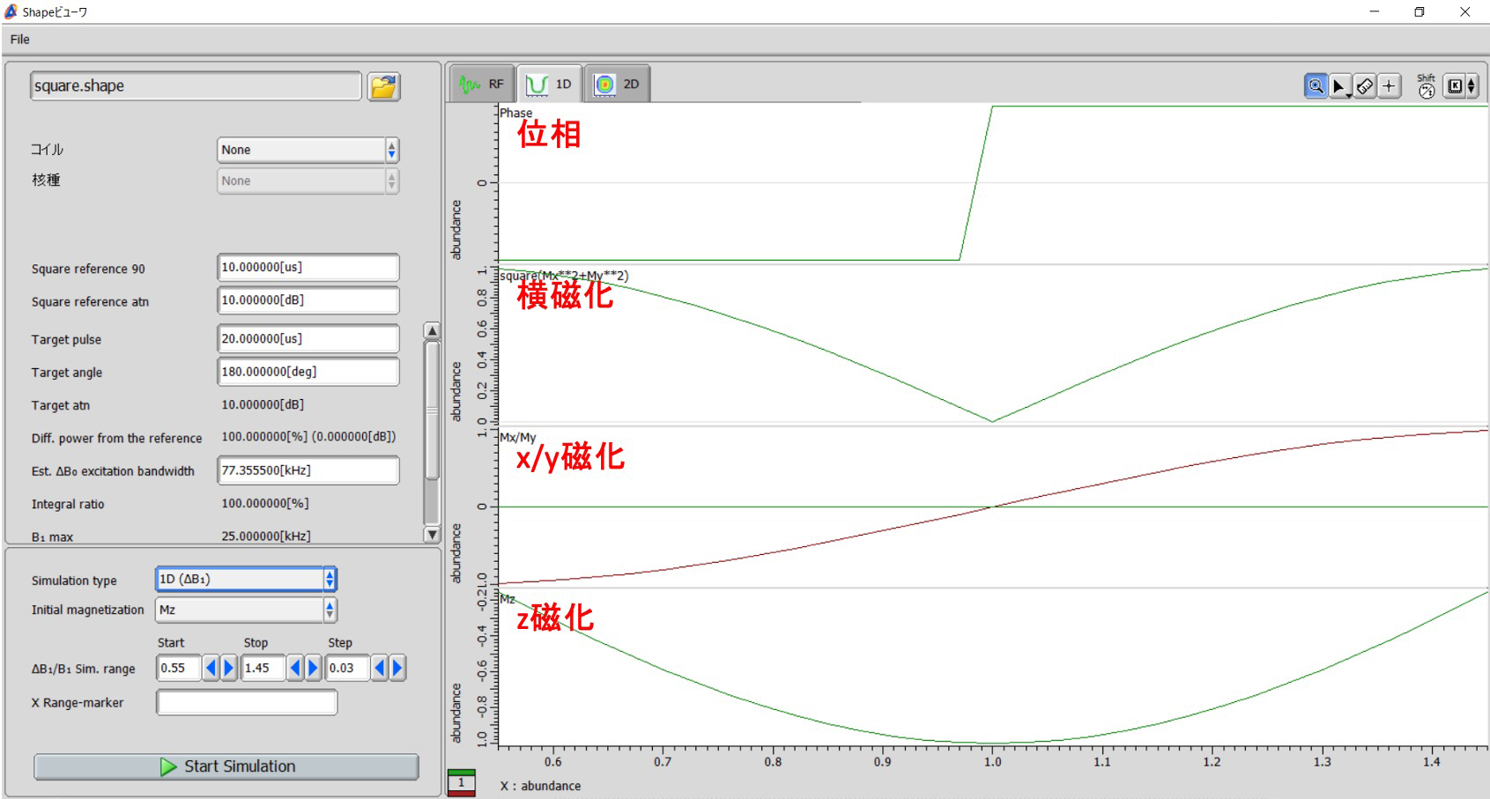Switch to the 2D tab
Image resolution: width=1490 pixels, height=799 pixels.
pyautogui.click(x=618, y=85)
